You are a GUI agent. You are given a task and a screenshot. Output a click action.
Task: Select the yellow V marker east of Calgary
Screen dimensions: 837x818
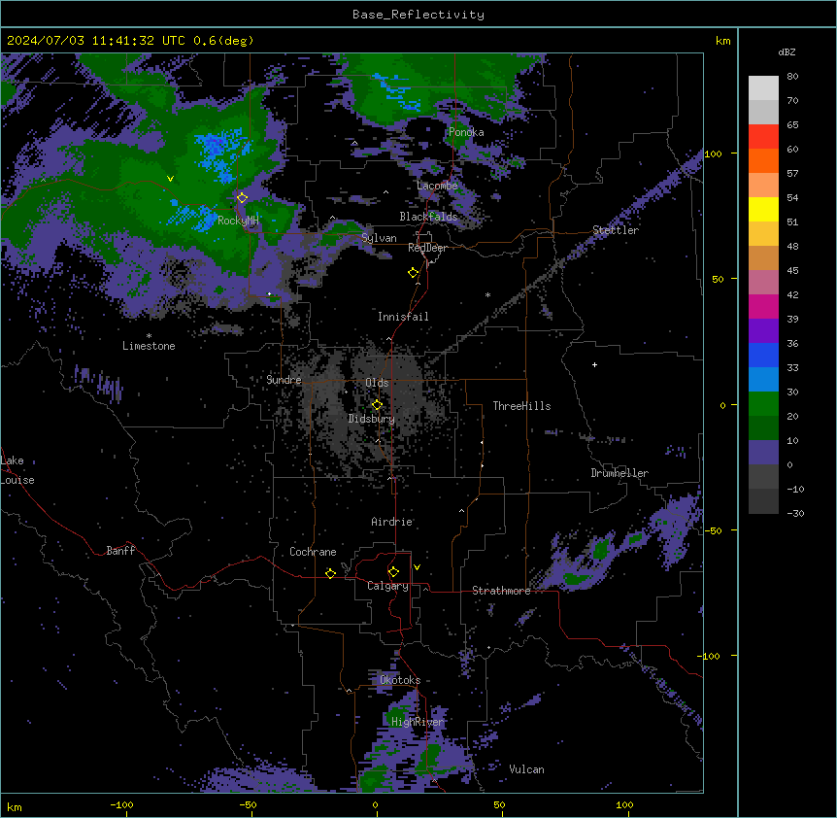pos(417,567)
